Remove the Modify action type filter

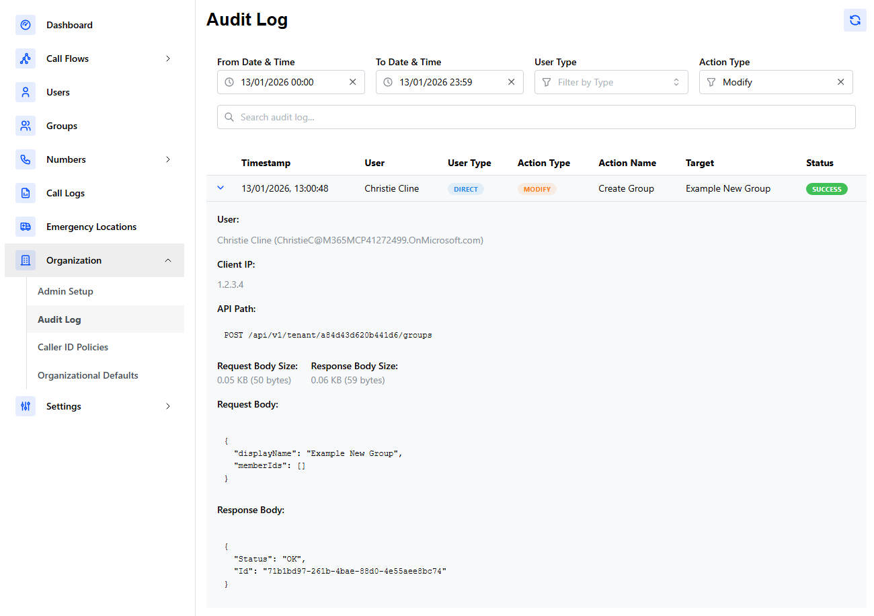[x=840, y=82]
